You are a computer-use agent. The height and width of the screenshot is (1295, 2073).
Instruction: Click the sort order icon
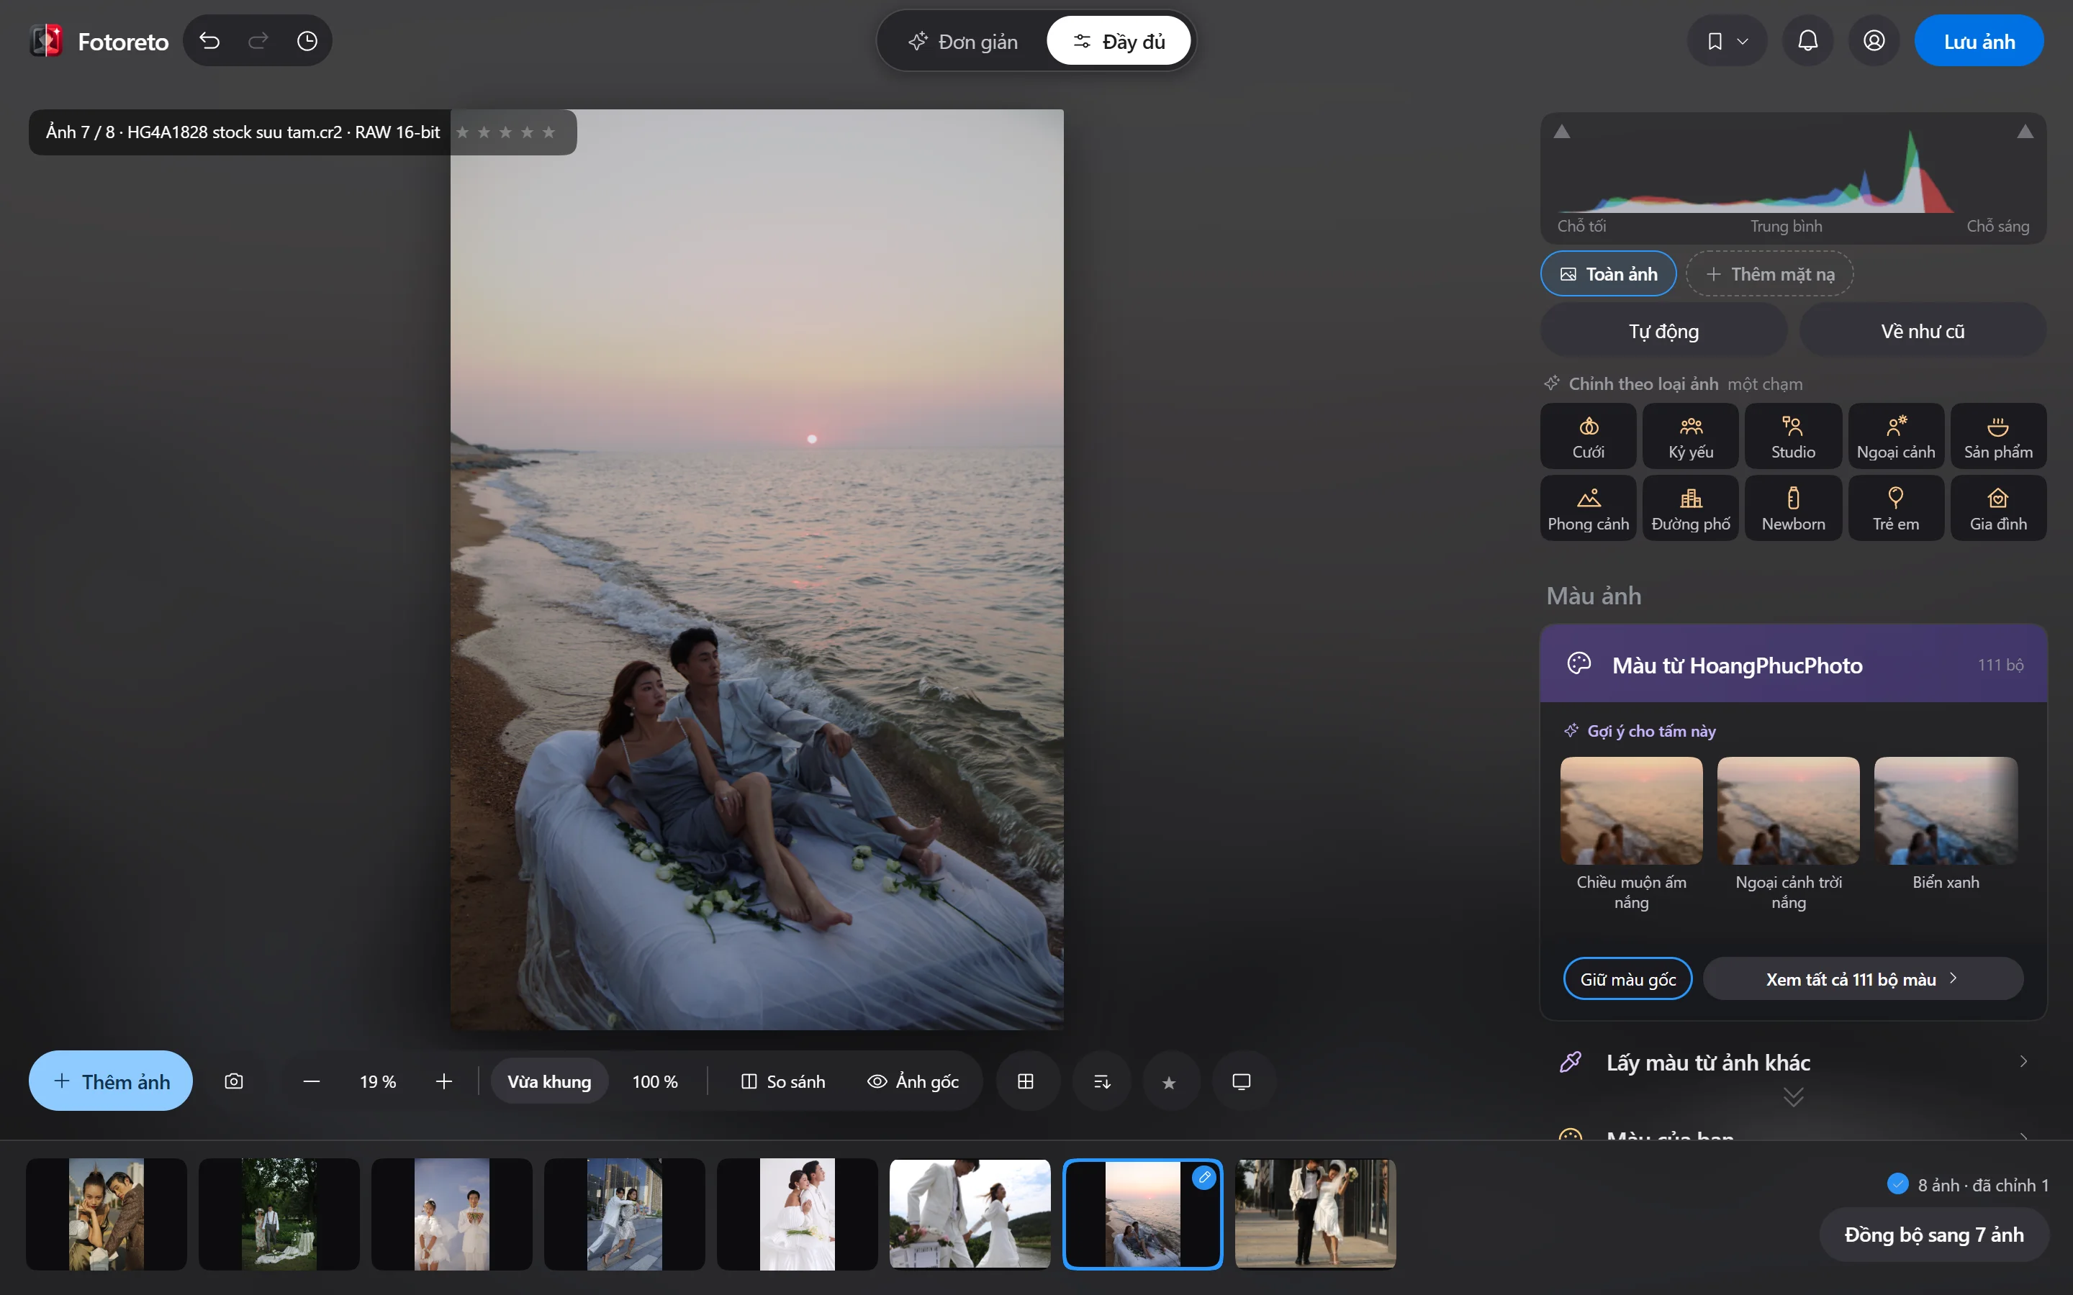[x=1103, y=1082]
